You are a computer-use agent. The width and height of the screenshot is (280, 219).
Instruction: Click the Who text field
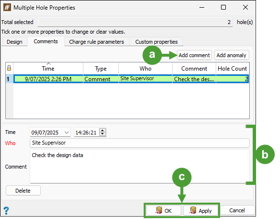point(140,143)
